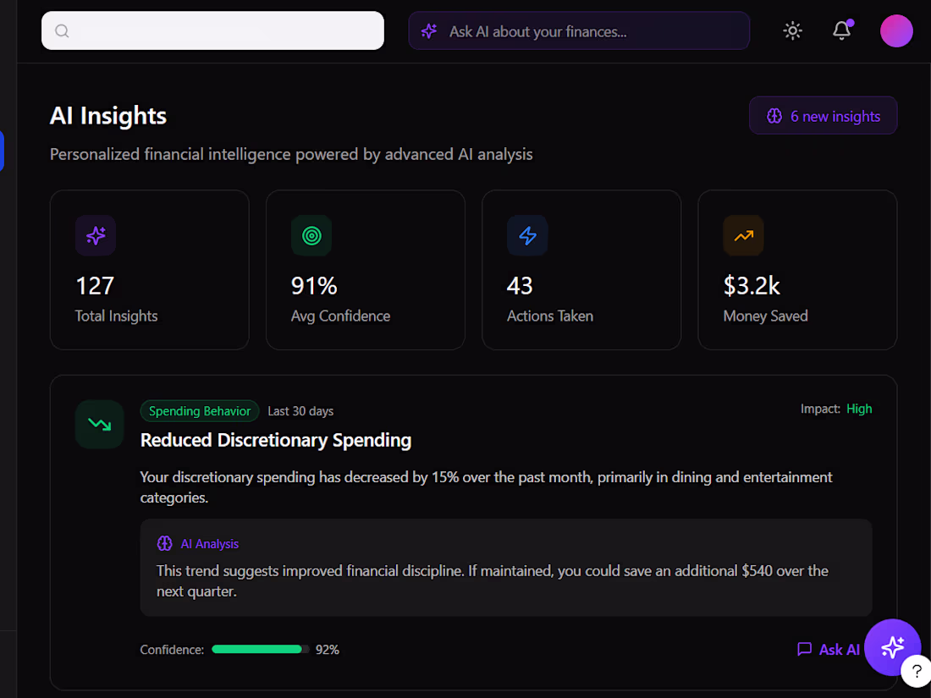Screen dimensions: 931x698
Task: Click the Actions Taken lightning icon
Action: (x=527, y=236)
